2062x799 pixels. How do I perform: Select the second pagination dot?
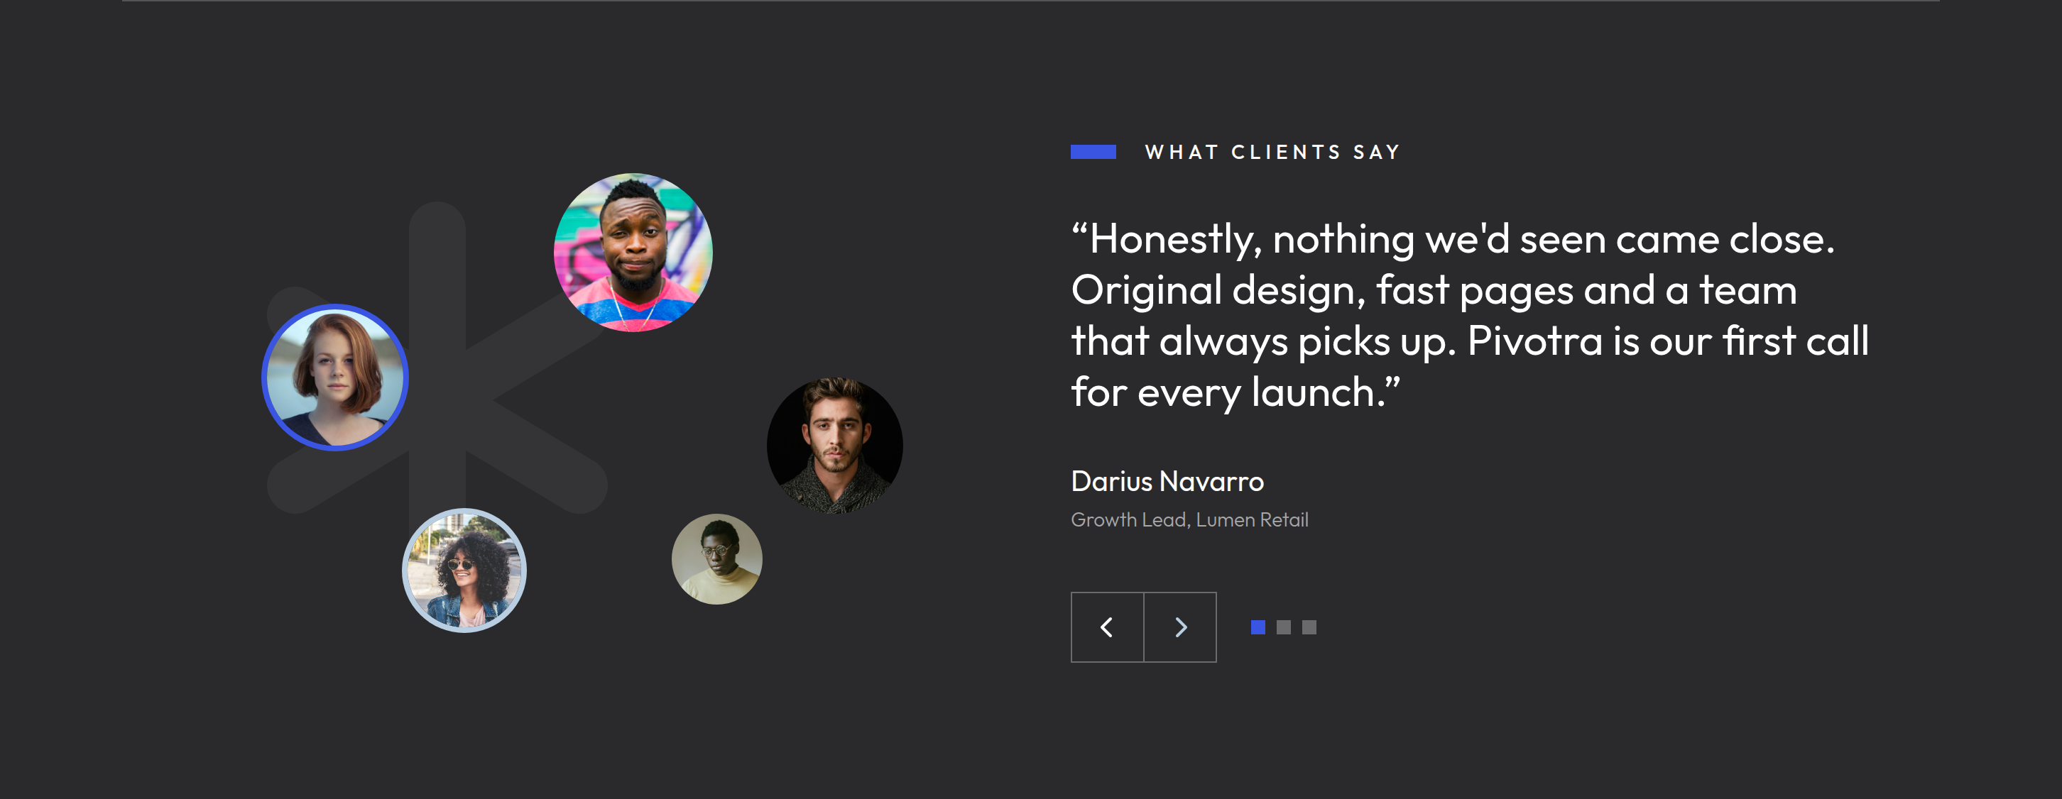[1284, 628]
